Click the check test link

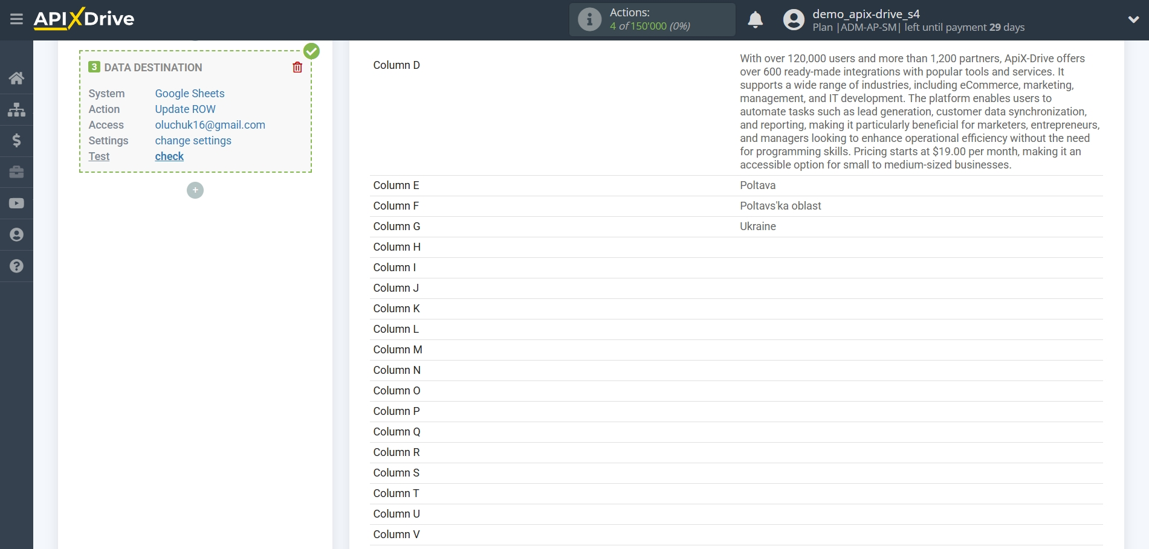click(x=169, y=156)
